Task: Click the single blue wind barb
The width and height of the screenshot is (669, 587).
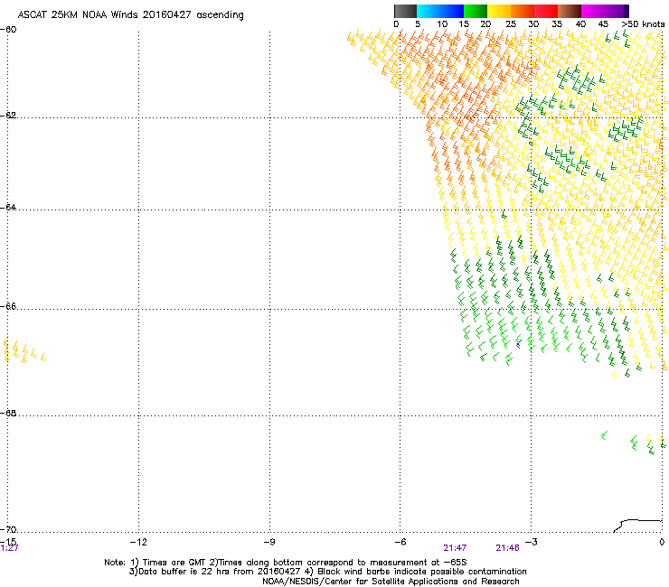Action: (518, 343)
